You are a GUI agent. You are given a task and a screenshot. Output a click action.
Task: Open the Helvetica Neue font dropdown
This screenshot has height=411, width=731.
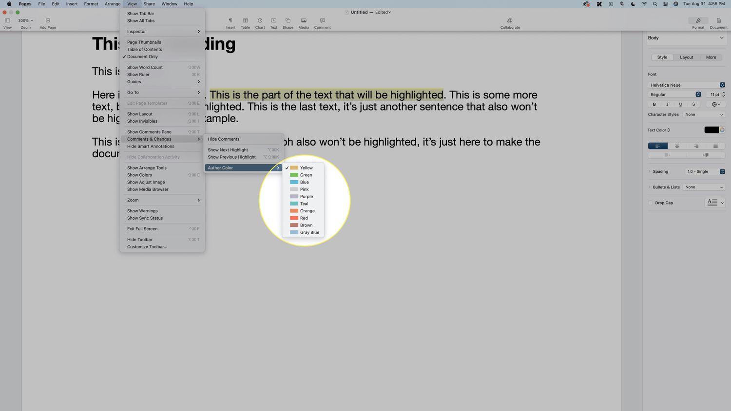687,85
